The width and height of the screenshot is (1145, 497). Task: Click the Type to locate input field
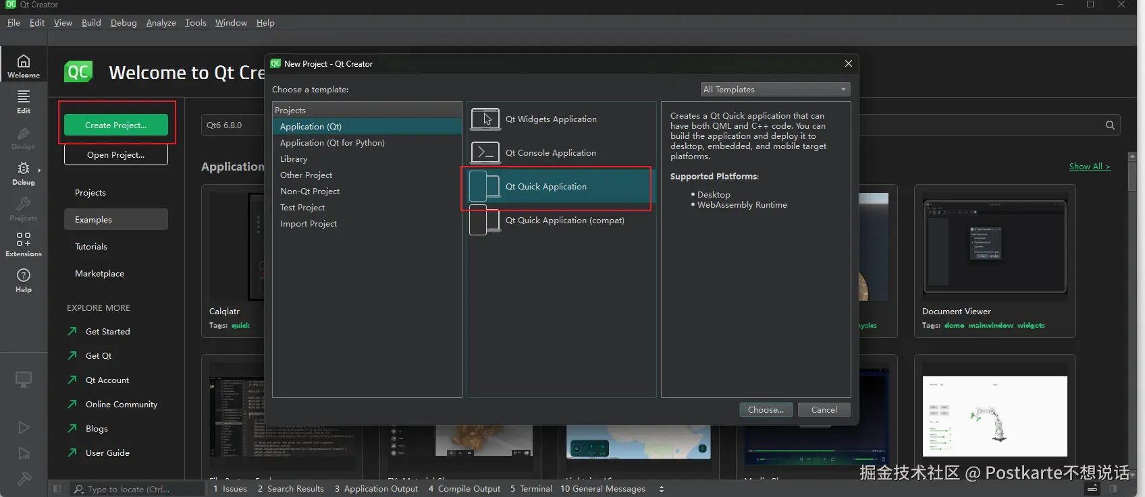(x=138, y=489)
